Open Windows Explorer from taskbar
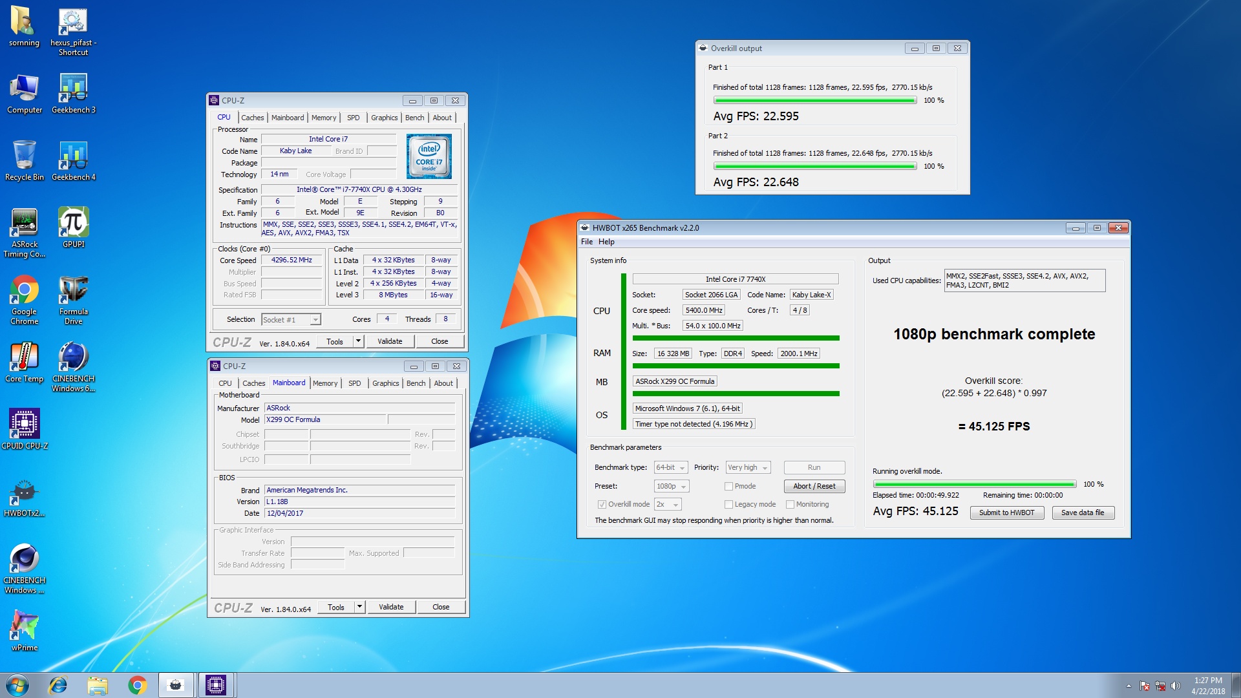The width and height of the screenshot is (1241, 698). 98,685
